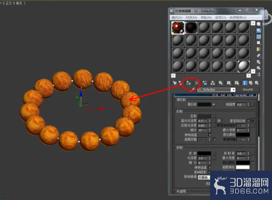Adjust 高光光泽度 0.7 spinner
272x200 pixels.
210,120
